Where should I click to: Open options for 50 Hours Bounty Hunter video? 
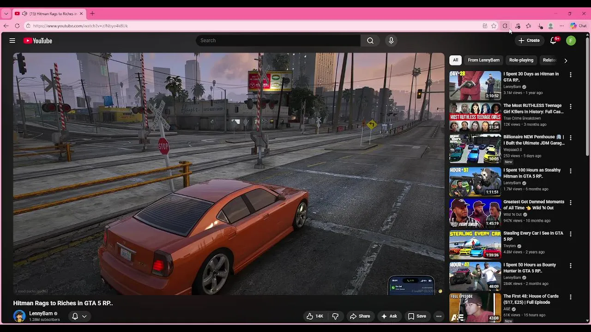pos(571,266)
